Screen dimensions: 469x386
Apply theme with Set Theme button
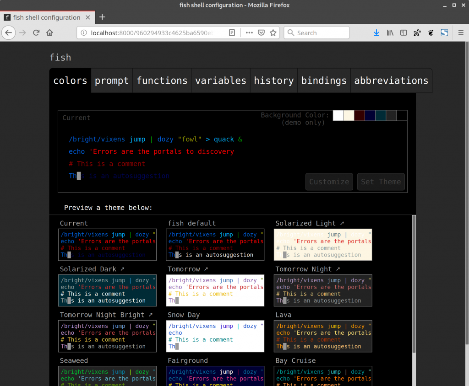tap(381, 182)
